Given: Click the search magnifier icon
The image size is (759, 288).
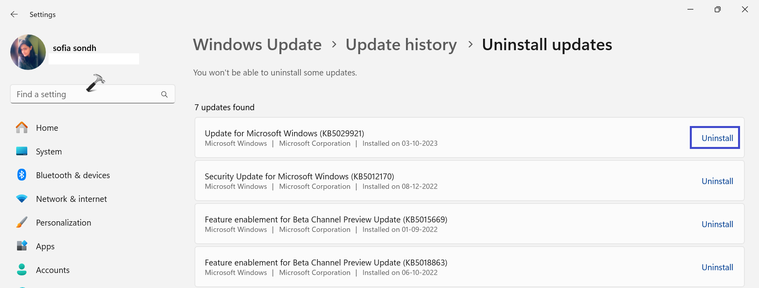Looking at the screenshot, I should (x=164, y=94).
